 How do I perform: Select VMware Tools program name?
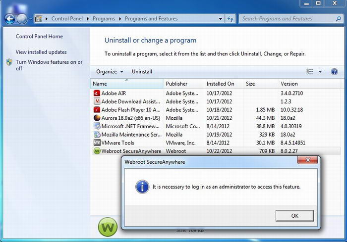(x=118, y=143)
